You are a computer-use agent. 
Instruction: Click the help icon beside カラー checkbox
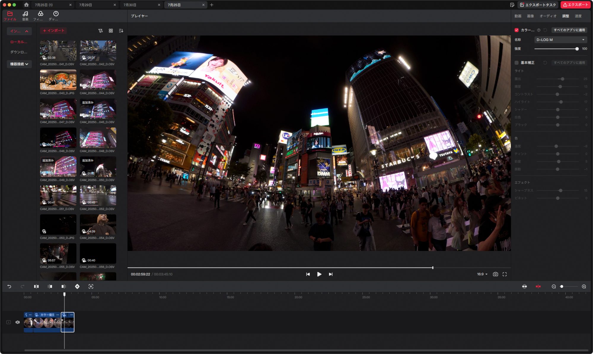pos(539,30)
